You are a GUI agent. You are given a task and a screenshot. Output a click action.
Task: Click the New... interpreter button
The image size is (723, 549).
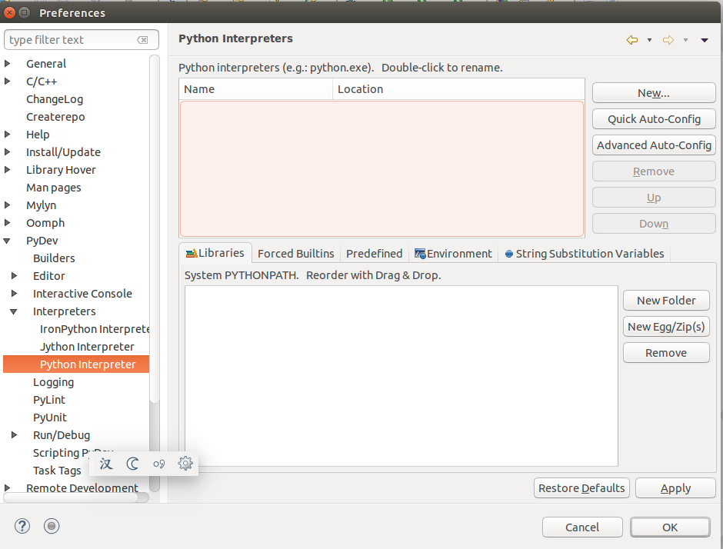tap(654, 92)
